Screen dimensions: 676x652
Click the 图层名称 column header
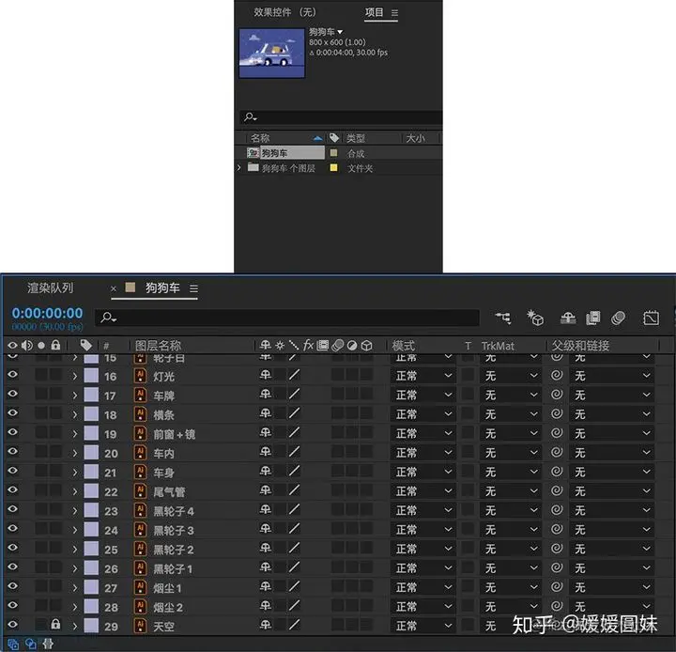158,346
